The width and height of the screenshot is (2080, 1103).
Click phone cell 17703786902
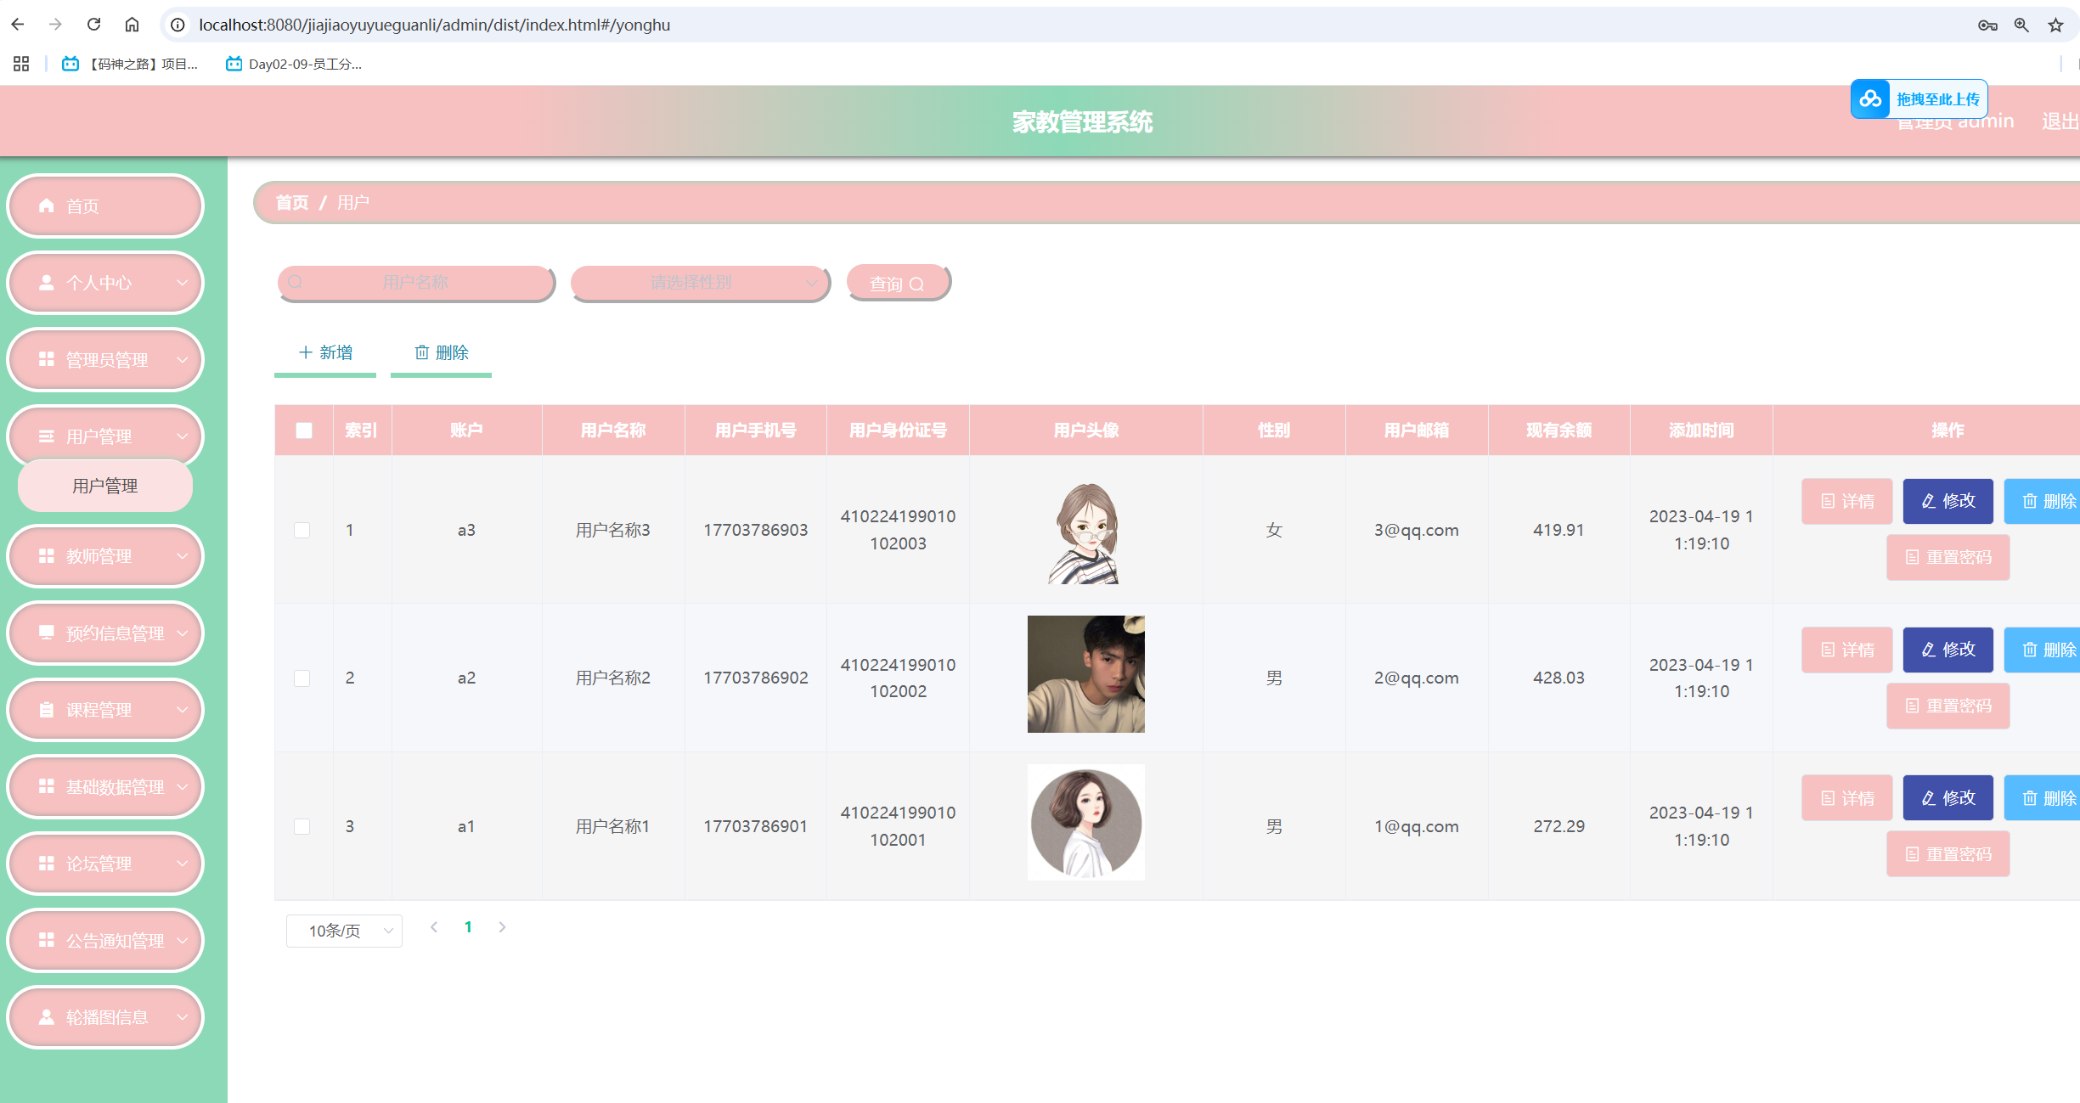pyautogui.click(x=756, y=678)
